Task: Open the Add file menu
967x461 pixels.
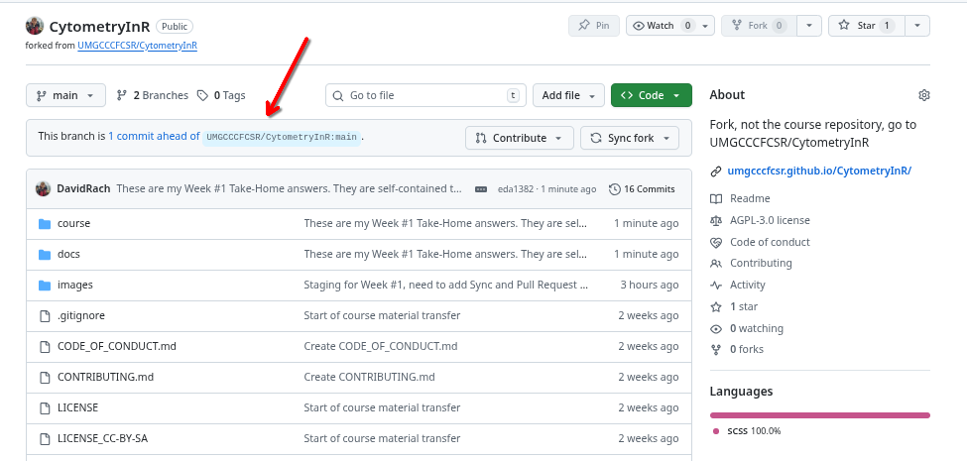Action: coord(568,95)
